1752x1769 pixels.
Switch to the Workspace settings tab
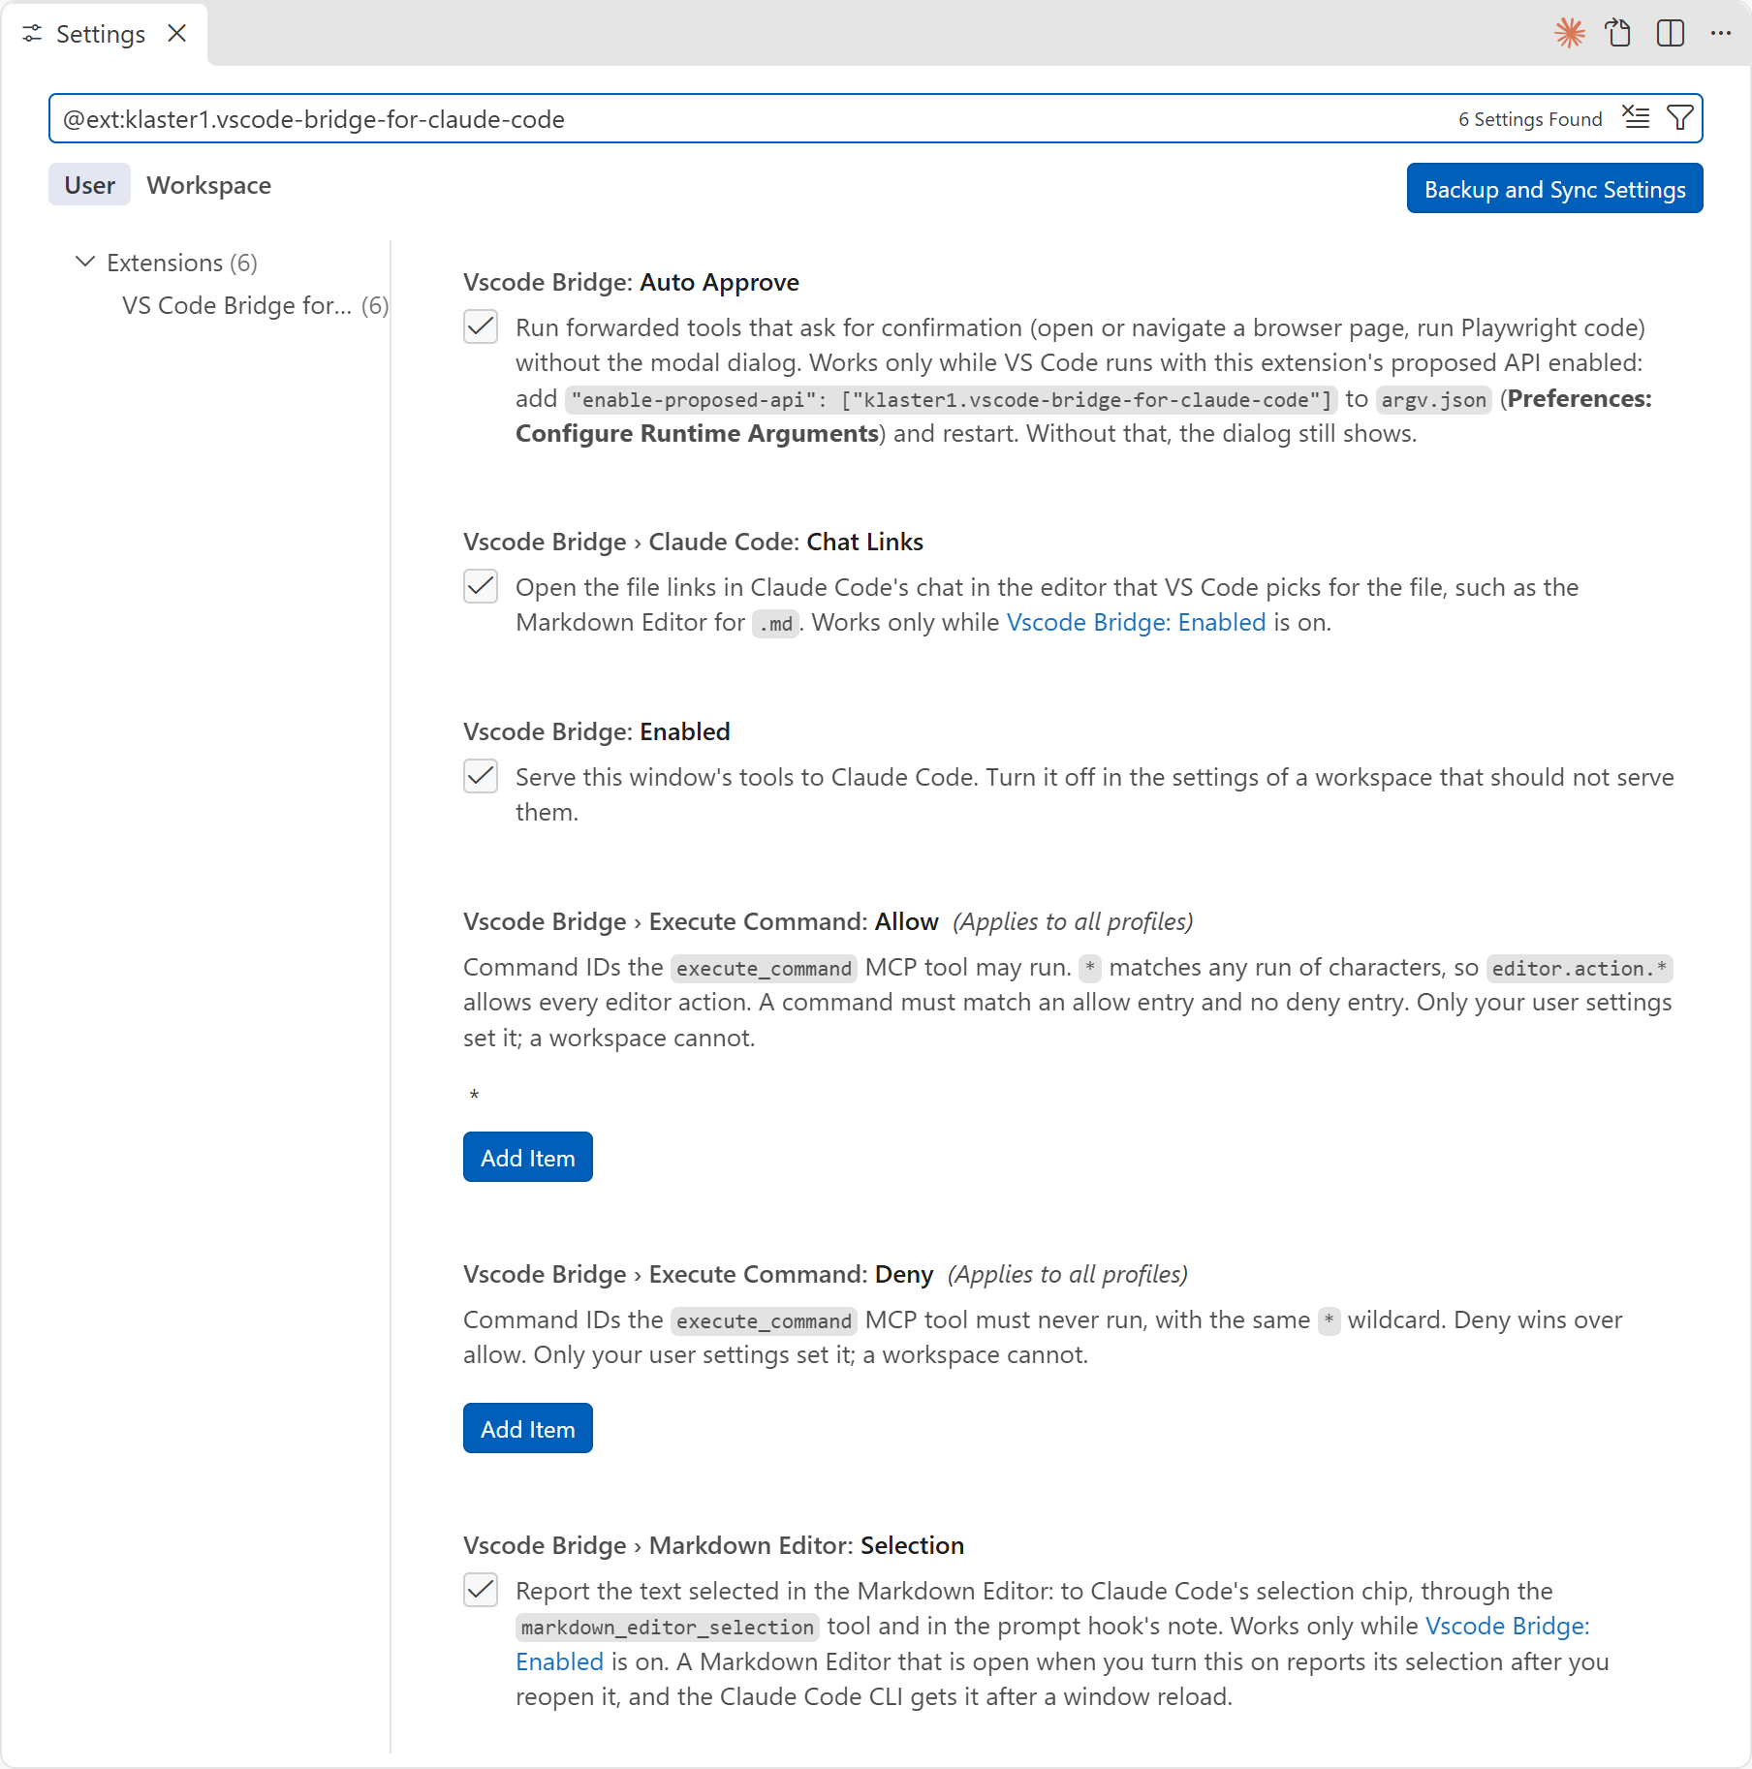[x=208, y=185]
